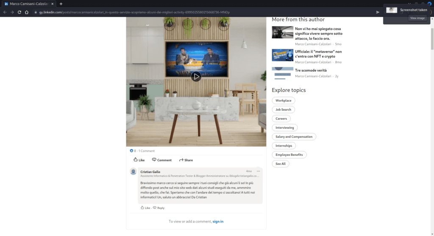Select the Job Search topic
Screen dimensions: 434x236
point(283,109)
